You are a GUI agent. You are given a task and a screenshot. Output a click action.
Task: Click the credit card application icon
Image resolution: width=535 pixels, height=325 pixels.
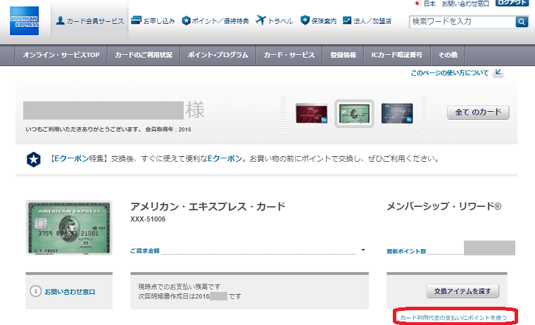tap(136, 20)
